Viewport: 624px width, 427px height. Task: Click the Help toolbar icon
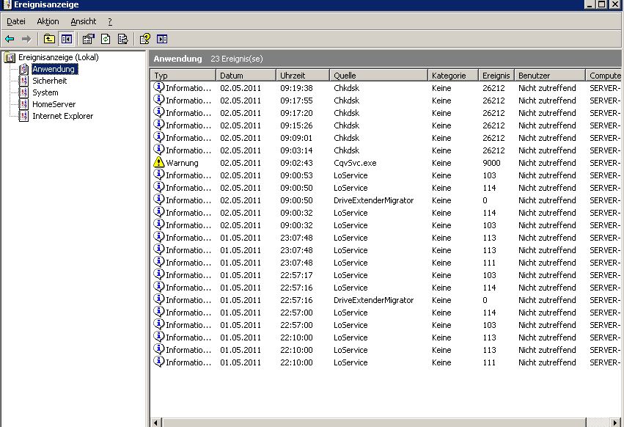point(145,39)
